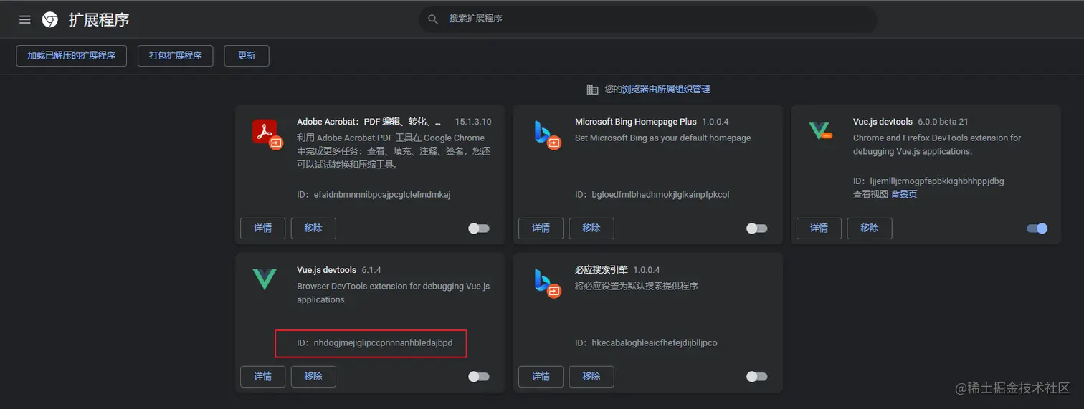Open 浏览器由所属组织管理 link
Screen dimensions: 1084x409
(x=666, y=90)
